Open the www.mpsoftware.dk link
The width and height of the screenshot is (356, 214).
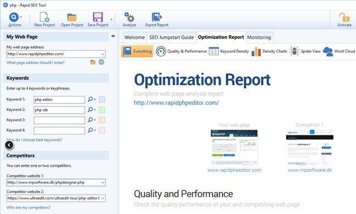310,170
